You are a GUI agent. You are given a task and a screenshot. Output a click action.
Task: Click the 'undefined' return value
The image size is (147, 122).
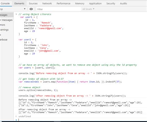25,116
